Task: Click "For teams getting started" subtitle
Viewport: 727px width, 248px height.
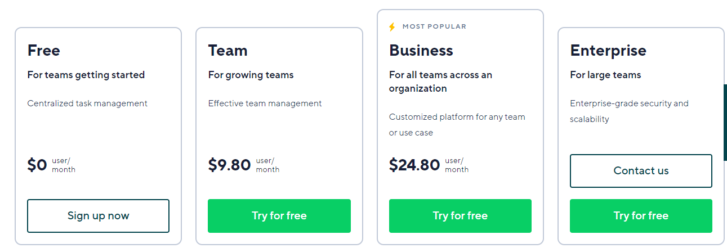Action: coord(86,75)
